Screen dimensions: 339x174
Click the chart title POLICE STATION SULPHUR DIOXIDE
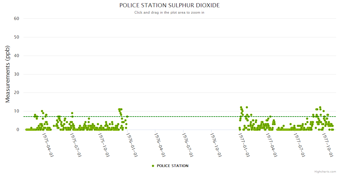pyautogui.click(x=170, y=6)
